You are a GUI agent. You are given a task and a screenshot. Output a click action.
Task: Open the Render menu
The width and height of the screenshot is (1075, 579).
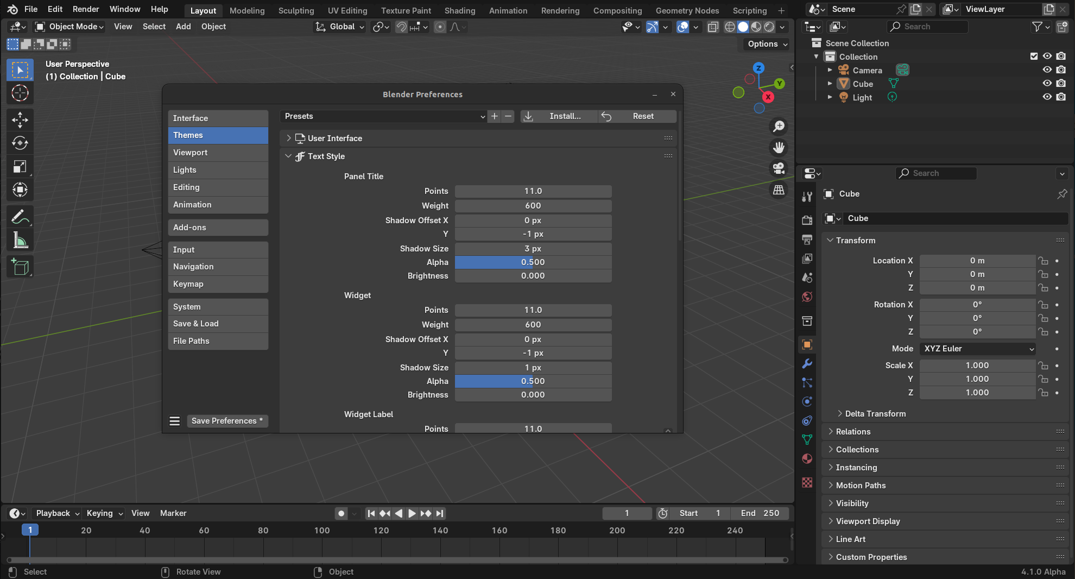point(86,9)
